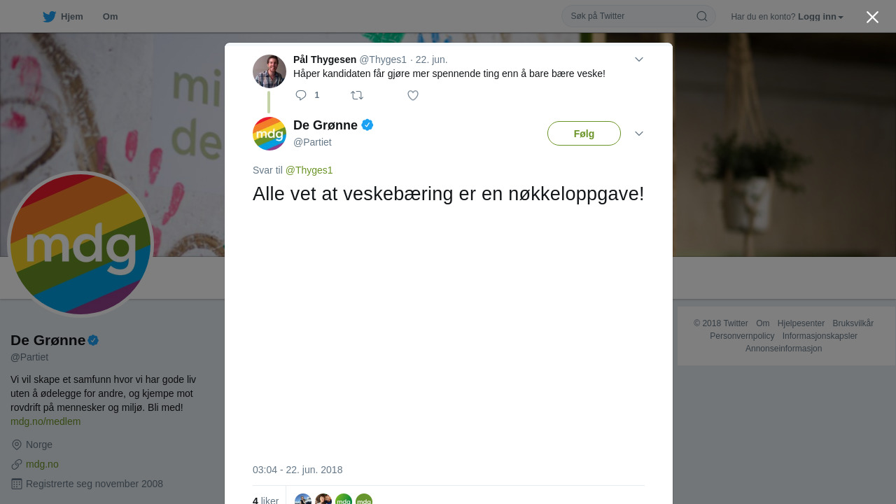Open the chevron menu beside Følg button
This screenshot has height=504, width=896.
click(639, 134)
